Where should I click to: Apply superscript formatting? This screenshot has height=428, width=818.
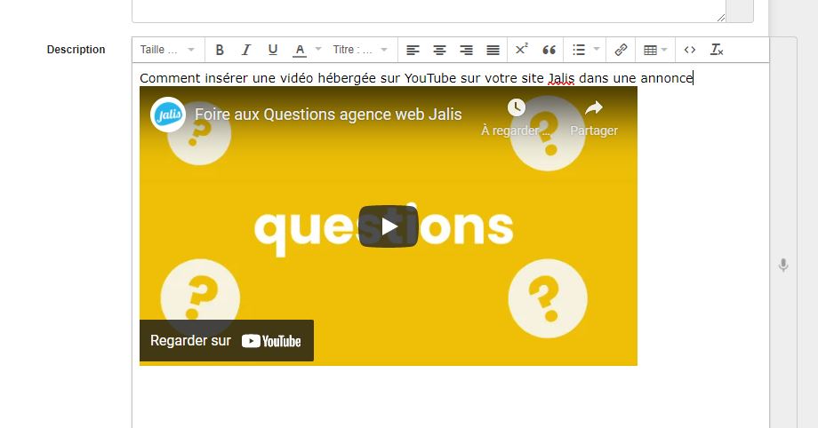pyautogui.click(x=522, y=50)
